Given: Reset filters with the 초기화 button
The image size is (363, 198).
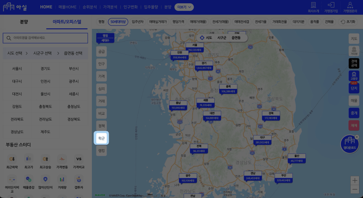Looking at the screenshot, I should pos(348,22).
